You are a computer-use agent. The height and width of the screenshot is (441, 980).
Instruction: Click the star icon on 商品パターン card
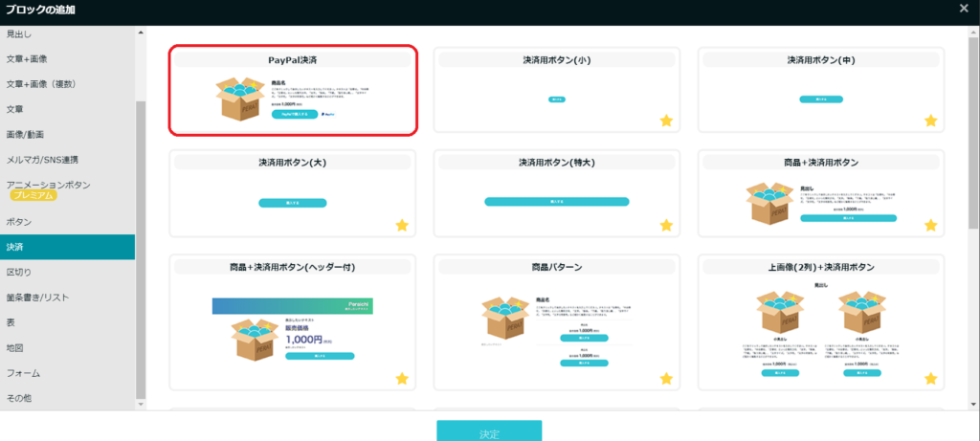[x=665, y=379]
